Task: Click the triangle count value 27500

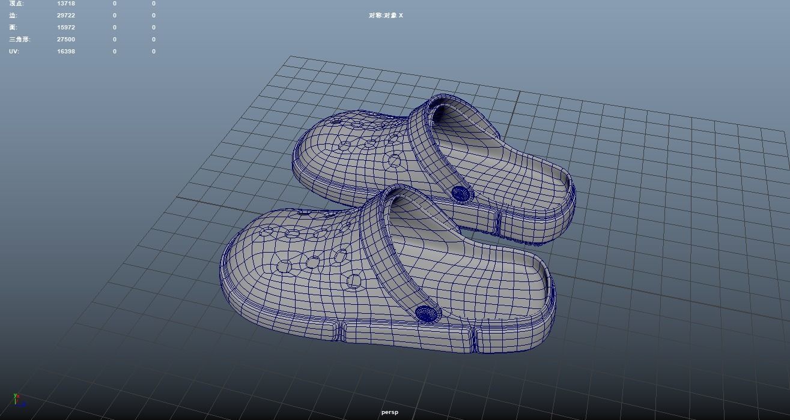Action: [66, 40]
